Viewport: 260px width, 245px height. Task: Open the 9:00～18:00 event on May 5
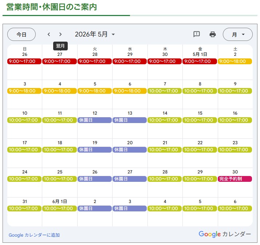(x=94, y=91)
